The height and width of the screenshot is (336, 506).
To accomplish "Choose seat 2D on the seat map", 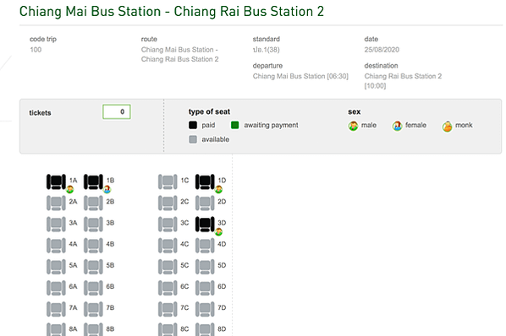I will [205, 203].
